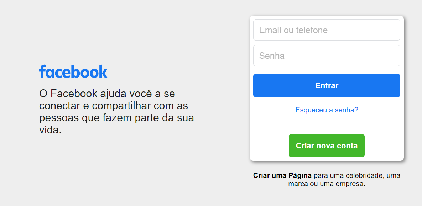This screenshot has width=422, height=206.
Task: Click the divider line above Criar nova conta
Action: click(x=327, y=125)
